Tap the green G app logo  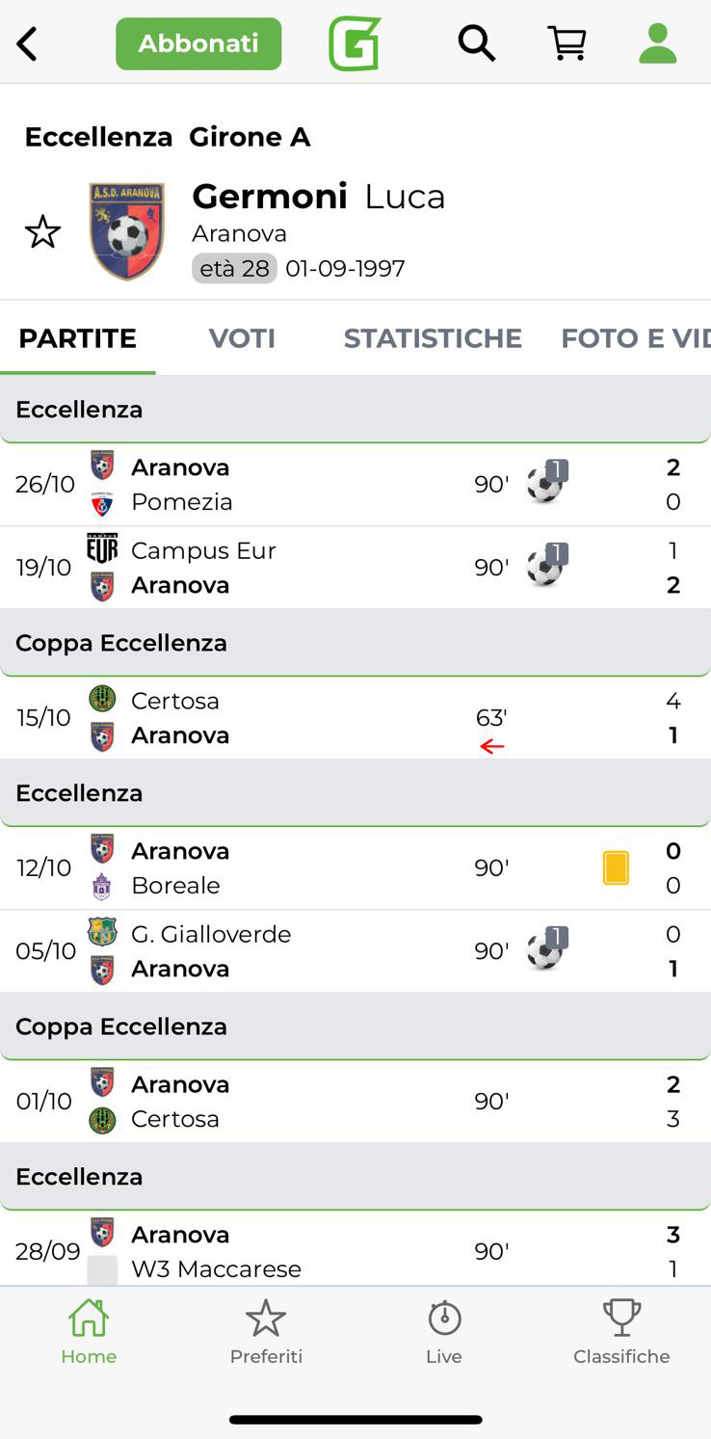355,44
